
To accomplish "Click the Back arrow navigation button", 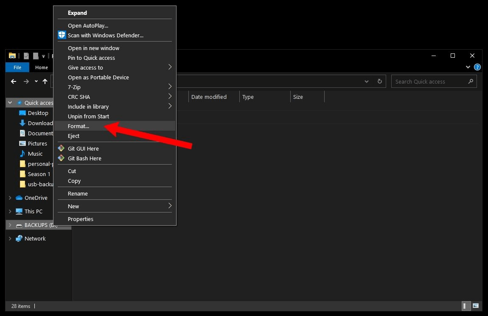I will pyautogui.click(x=14, y=81).
